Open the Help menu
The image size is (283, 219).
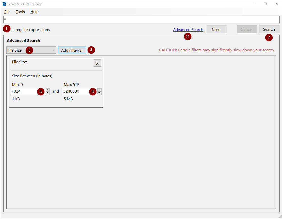(x=35, y=12)
